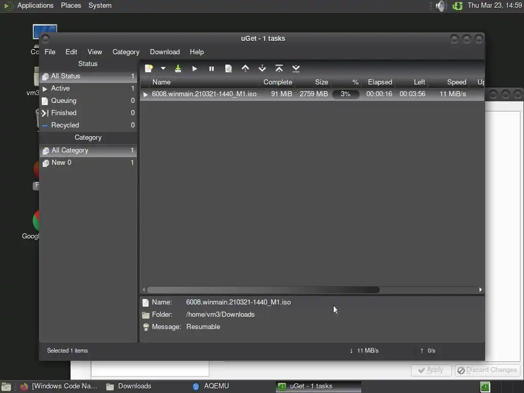This screenshot has width=524, height=393.
Task: Open the Help menu
Action: coord(197,52)
